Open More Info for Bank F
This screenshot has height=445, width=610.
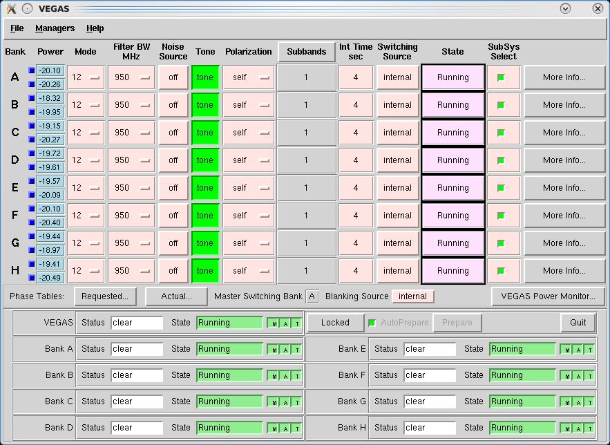coord(564,216)
